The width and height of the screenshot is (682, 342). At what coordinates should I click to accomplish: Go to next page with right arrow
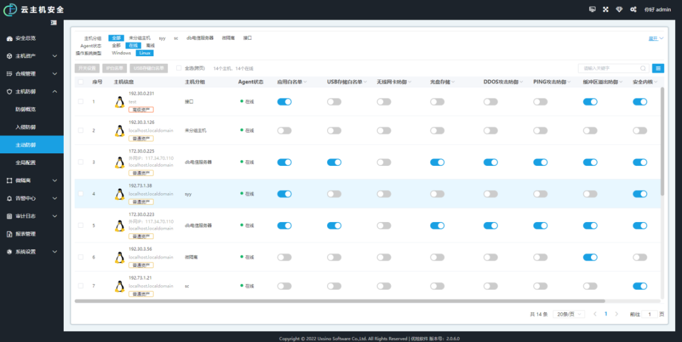616,314
